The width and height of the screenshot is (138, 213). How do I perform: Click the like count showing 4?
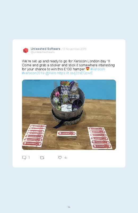[x=65, y=158]
